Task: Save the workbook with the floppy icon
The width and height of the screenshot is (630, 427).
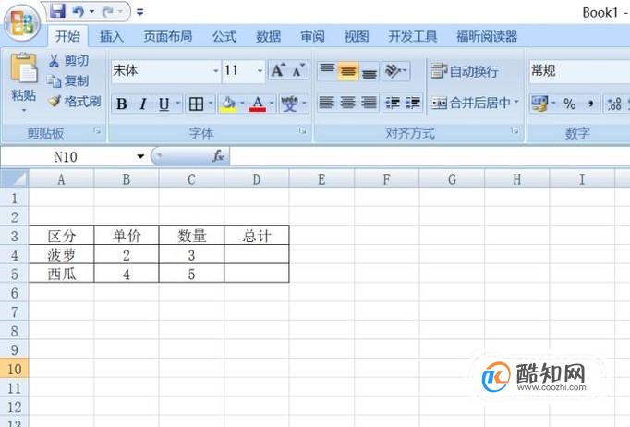Action: pyautogui.click(x=57, y=12)
